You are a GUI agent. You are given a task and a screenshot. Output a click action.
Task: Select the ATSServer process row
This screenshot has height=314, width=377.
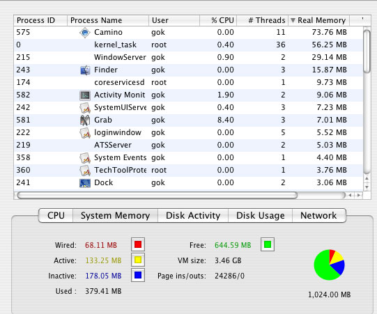pyautogui.click(x=188, y=145)
